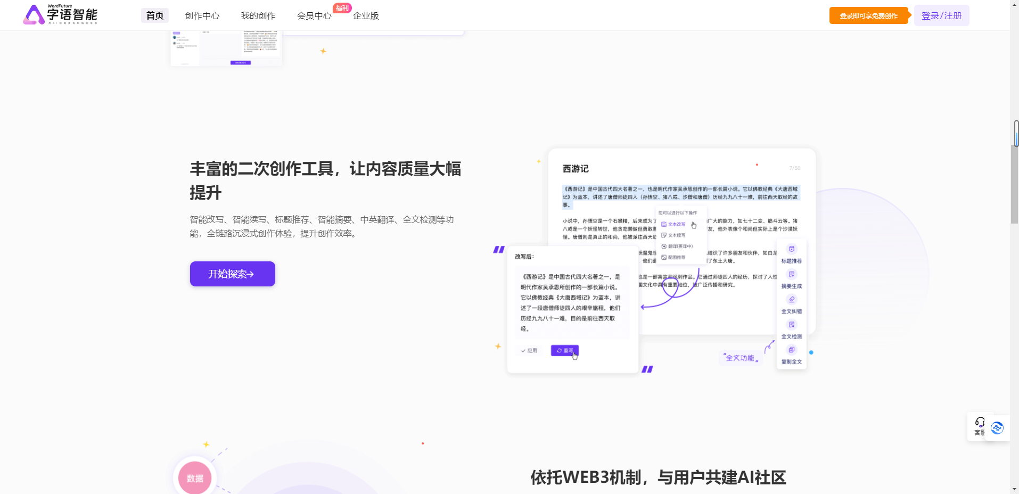Apply the rewritten text with 应用
The width and height of the screenshot is (1019, 494).
[x=529, y=350]
